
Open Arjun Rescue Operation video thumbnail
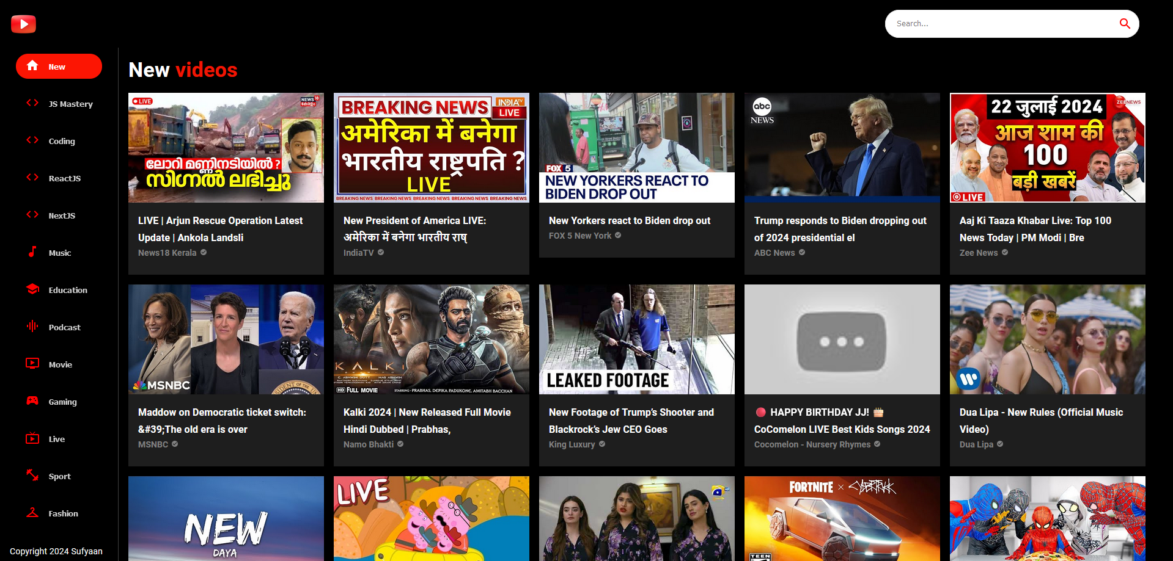click(226, 148)
